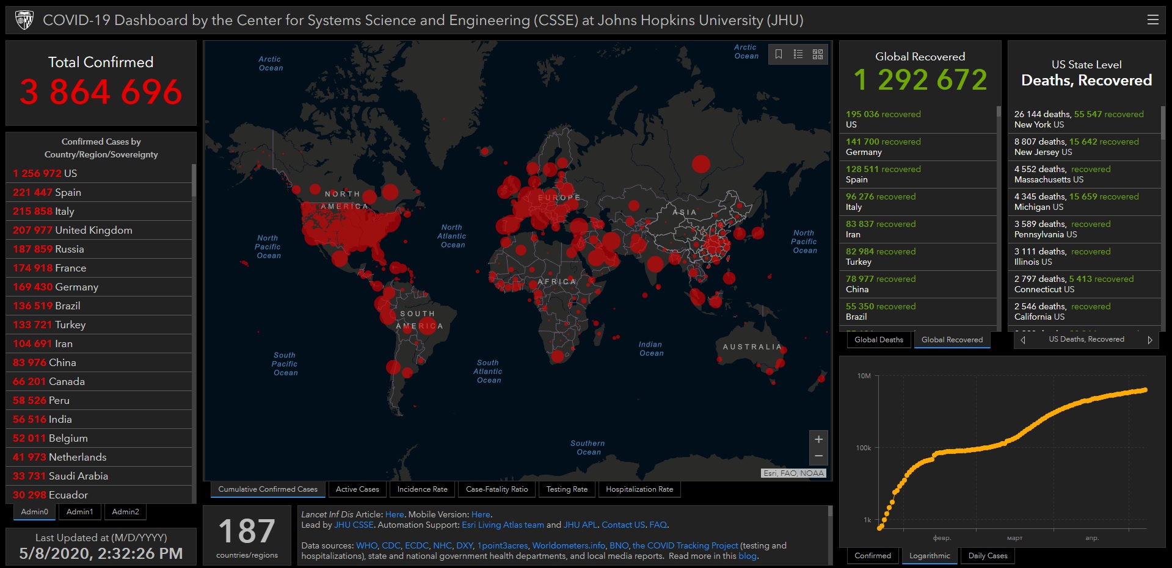This screenshot has height=568, width=1172.
Task: Open the map bookmarks icon
Action: coord(779,54)
